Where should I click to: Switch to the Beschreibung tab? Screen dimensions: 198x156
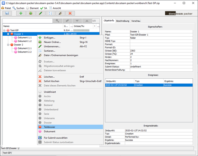click(x=123, y=21)
